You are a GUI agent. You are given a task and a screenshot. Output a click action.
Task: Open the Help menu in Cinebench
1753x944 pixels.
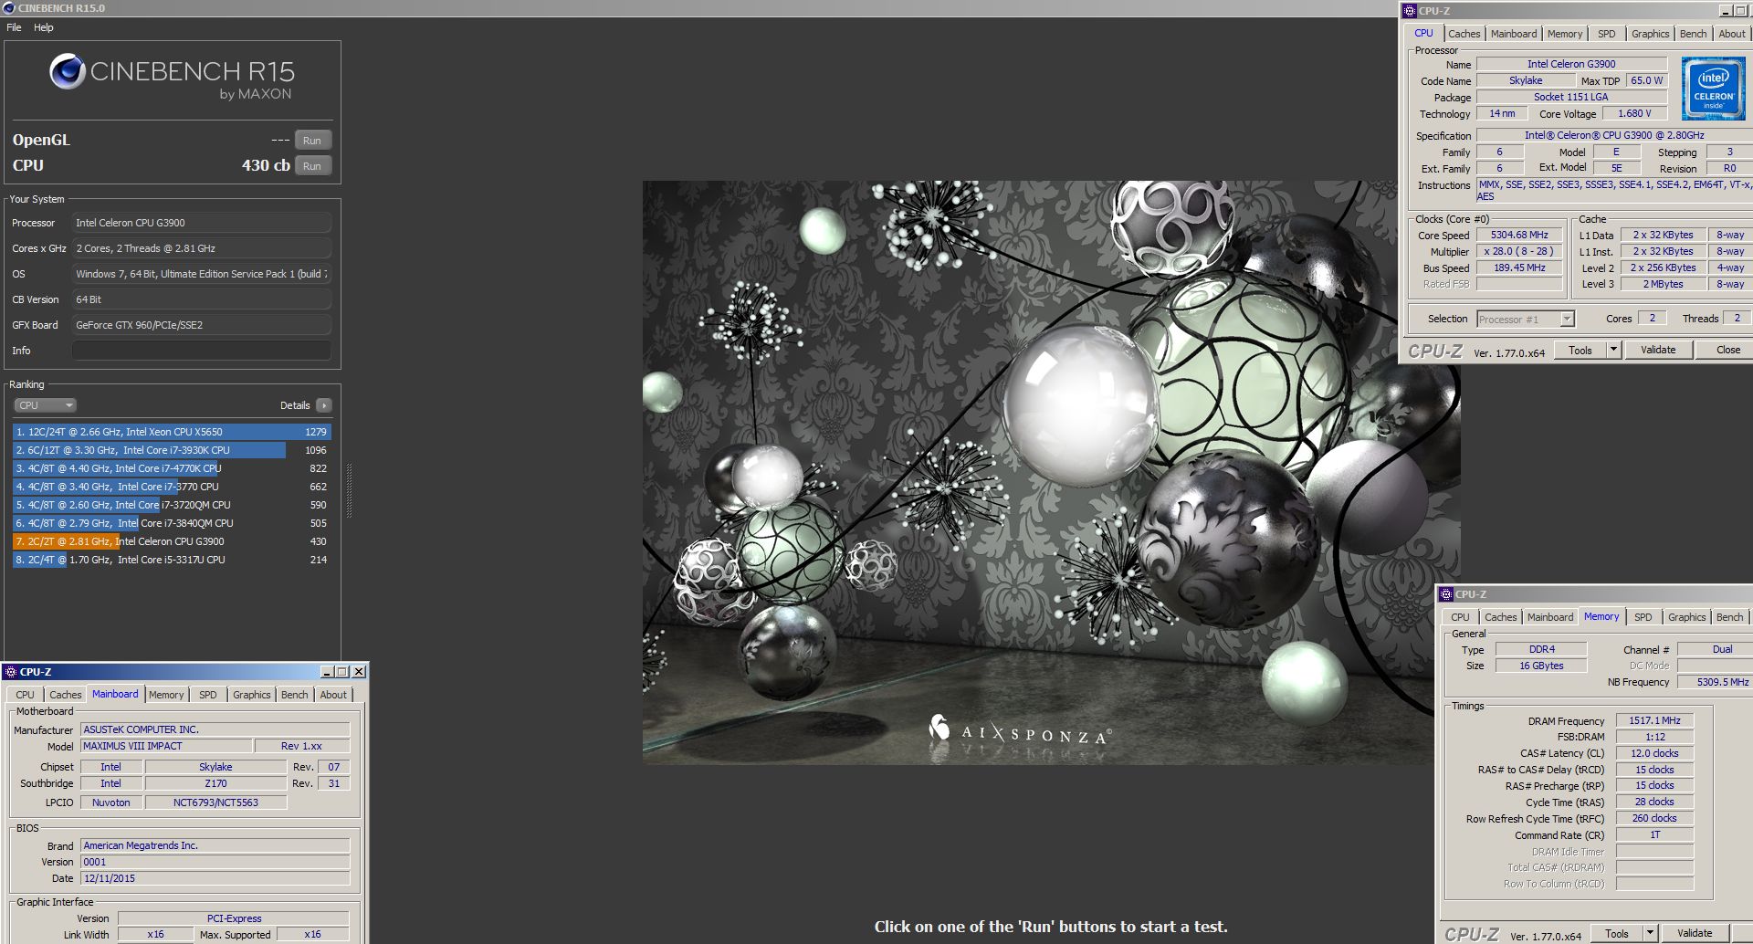[x=44, y=27]
